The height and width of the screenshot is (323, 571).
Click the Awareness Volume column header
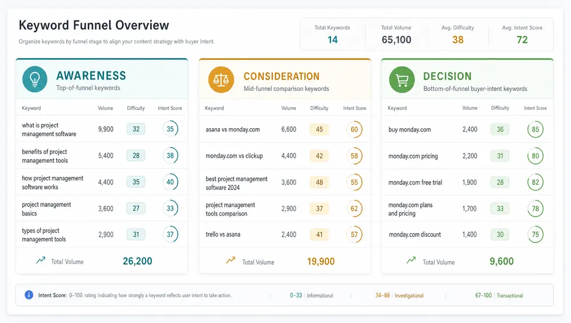click(x=105, y=108)
